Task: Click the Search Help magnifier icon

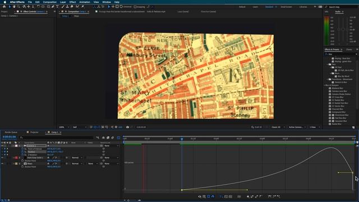Action: click(326, 7)
